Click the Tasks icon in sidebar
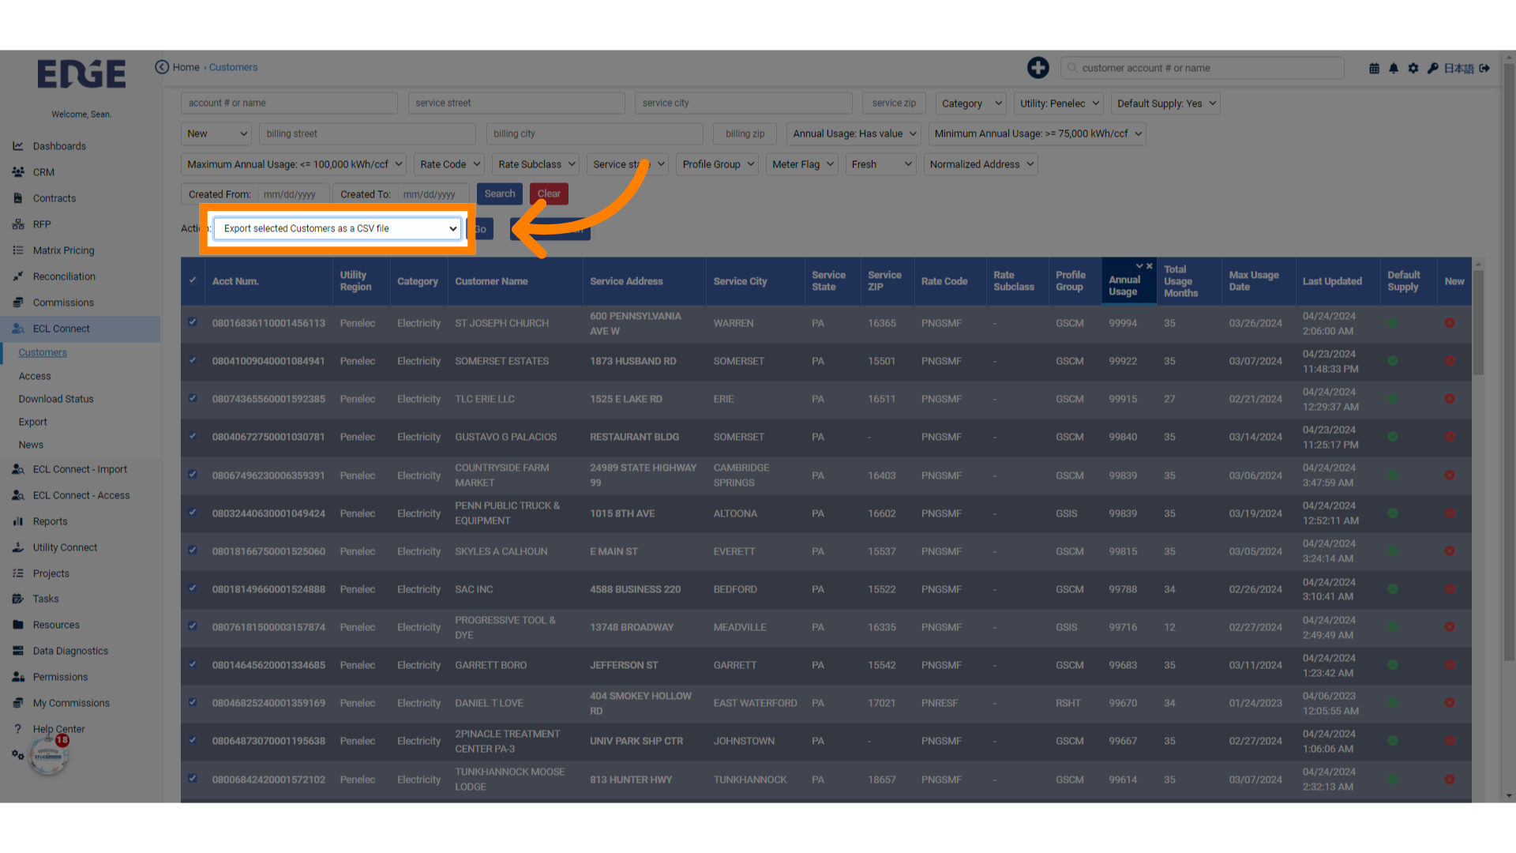This screenshot has height=853, width=1516. 18,599
